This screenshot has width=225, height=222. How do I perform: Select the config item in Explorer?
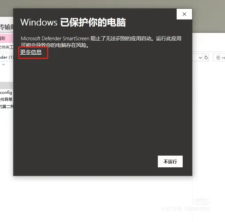click(6, 93)
